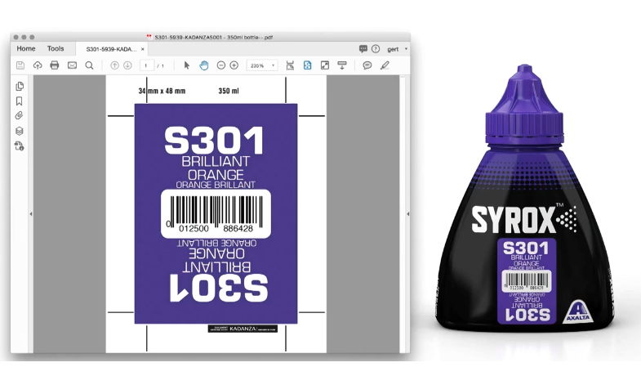The image size is (641, 367).
Task: Print the document with the printer icon
Action: tap(55, 65)
